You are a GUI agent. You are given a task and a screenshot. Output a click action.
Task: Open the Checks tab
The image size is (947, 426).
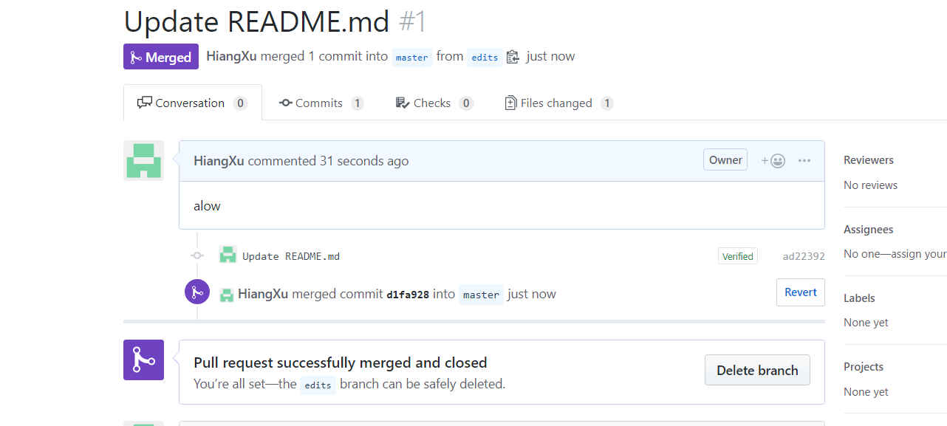pos(434,103)
